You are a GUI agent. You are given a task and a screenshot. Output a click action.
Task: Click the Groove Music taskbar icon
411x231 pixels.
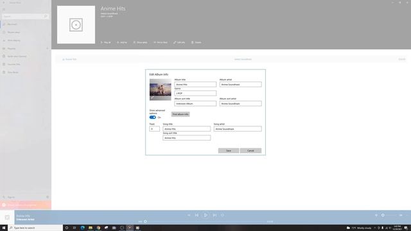pos(130,228)
